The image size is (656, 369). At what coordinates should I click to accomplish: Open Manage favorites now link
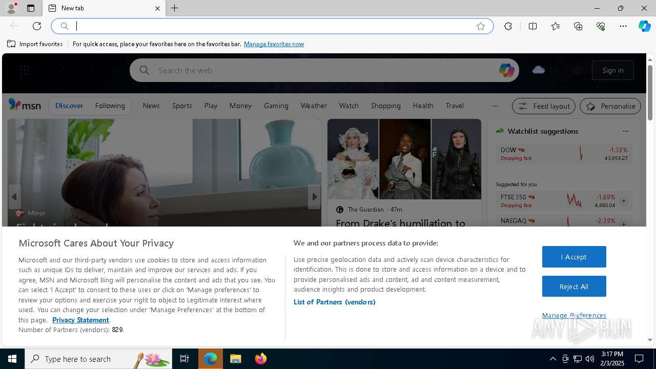(274, 44)
